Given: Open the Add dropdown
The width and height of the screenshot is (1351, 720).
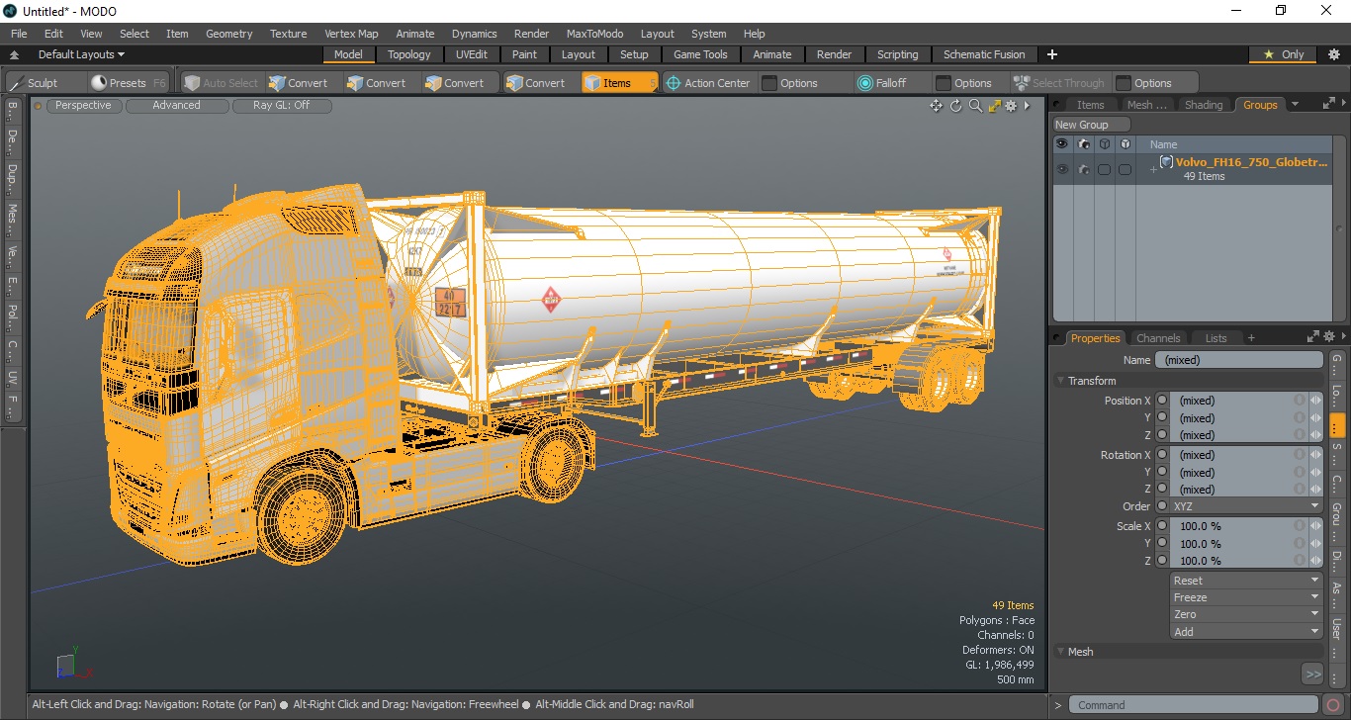Looking at the screenshot, I should (1246, 631).
